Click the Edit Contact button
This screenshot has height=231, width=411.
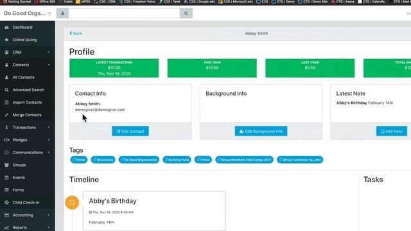130,131
